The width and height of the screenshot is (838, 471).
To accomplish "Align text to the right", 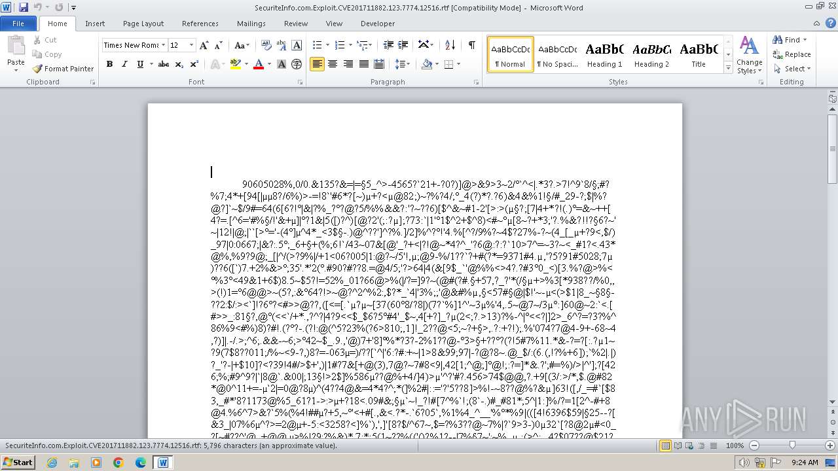I will (348, 64).
